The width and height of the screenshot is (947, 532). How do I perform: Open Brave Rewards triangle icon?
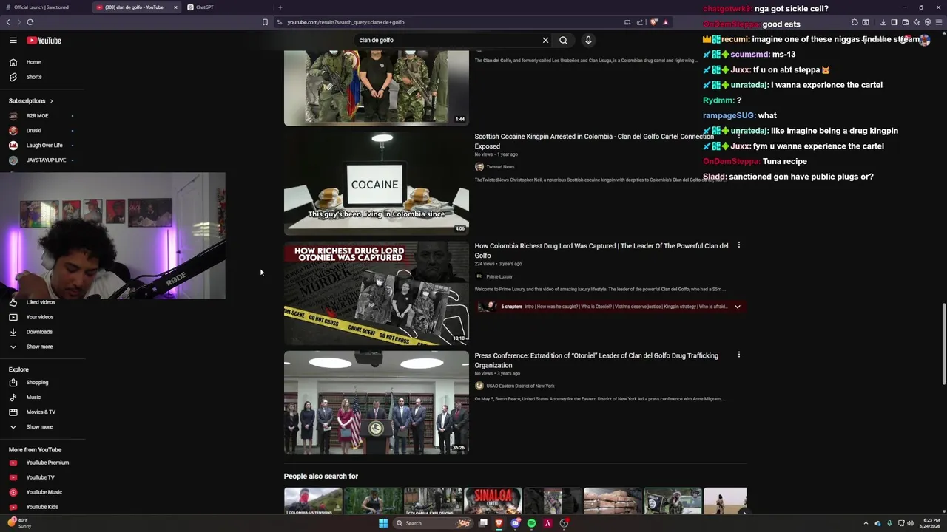coord(665,22)
